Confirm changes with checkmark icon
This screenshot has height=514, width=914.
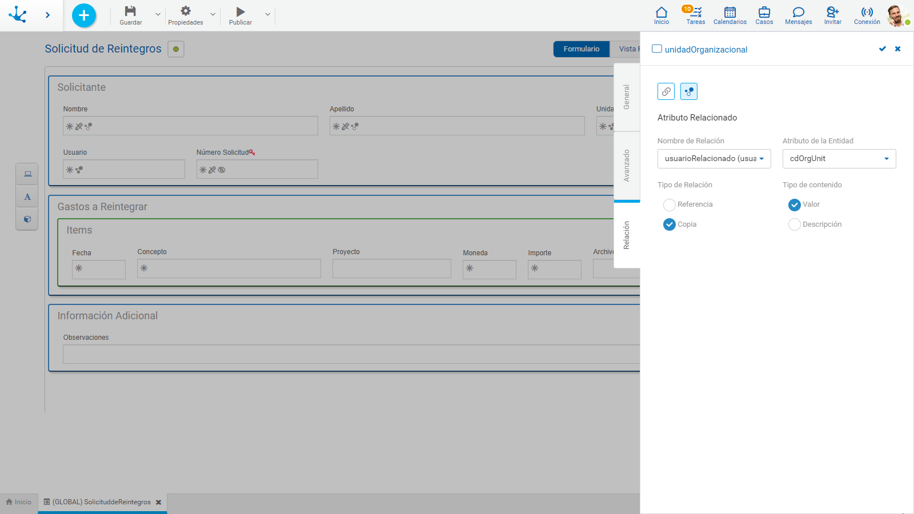883,49
